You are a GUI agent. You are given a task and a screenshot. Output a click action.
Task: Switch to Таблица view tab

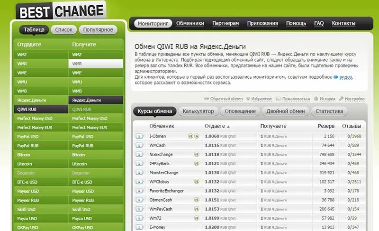pyautogui.click(x=34, y=30)
